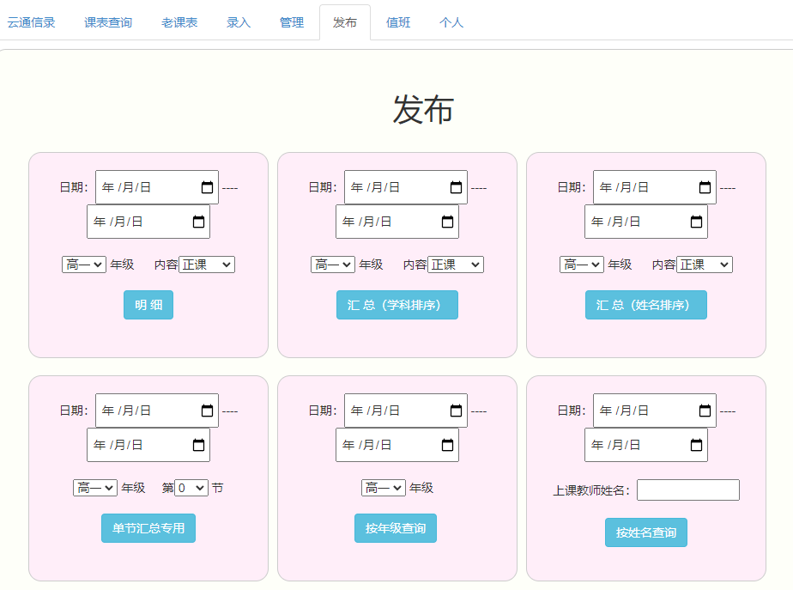Click the 按姓名查询 button
The height and width of the screenshot is (590, 793).
(x=646, y=532)
